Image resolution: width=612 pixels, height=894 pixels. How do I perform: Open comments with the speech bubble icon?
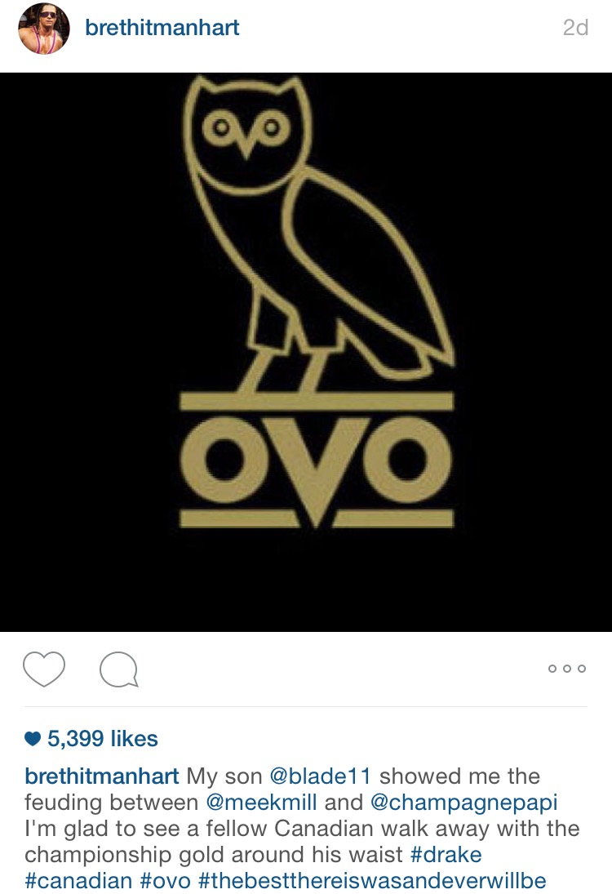pyautogui.click(x=118, y=669)
